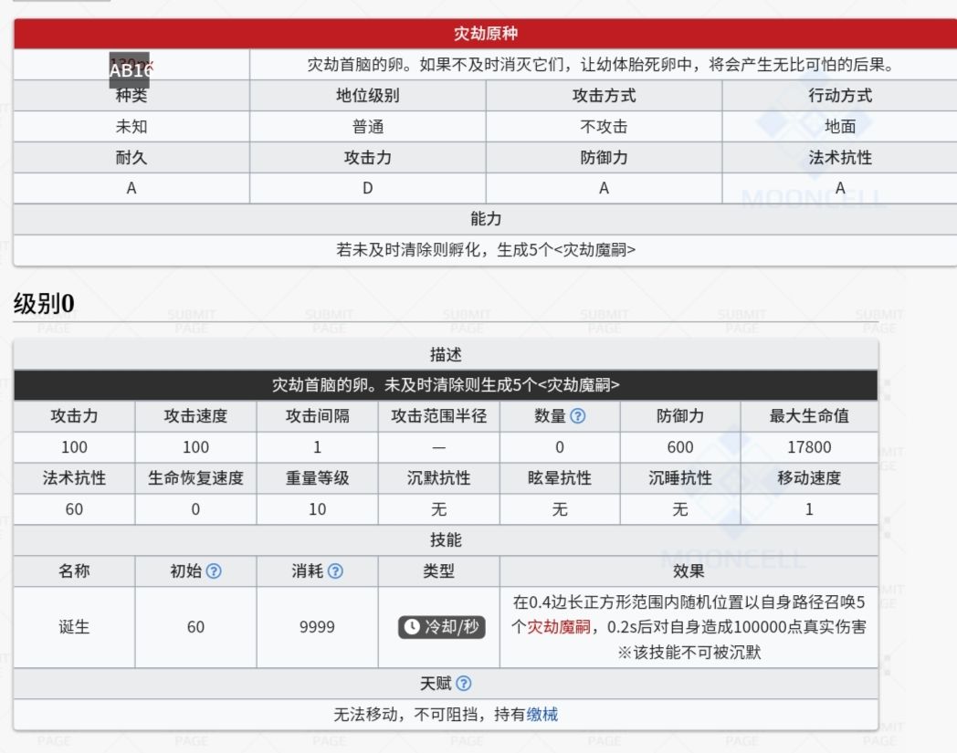
Task: Click the 级别0 section heading
Action: 44,304
